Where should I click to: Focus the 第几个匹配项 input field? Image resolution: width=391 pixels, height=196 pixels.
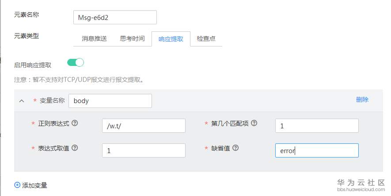point(316,126)
